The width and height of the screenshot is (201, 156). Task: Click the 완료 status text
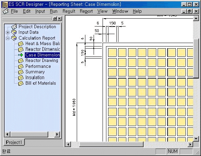click(6, 151)
